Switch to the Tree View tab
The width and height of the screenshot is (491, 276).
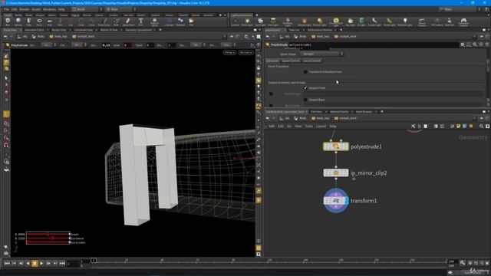pyautogui.click(x=316, y=112)
